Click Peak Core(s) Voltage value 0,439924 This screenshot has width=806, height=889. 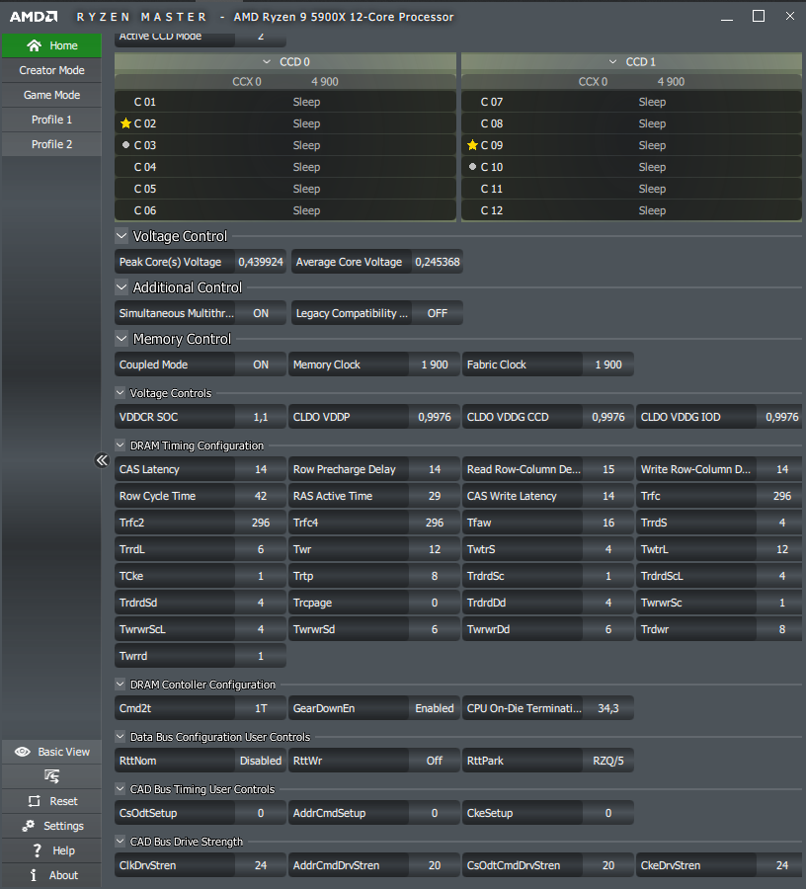(261, 262)
